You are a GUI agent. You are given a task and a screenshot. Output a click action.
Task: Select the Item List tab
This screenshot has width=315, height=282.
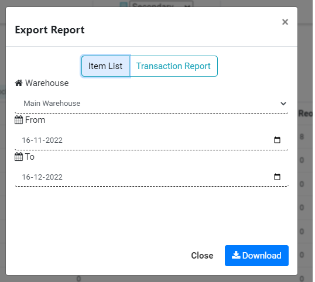[x=105, y=66]
